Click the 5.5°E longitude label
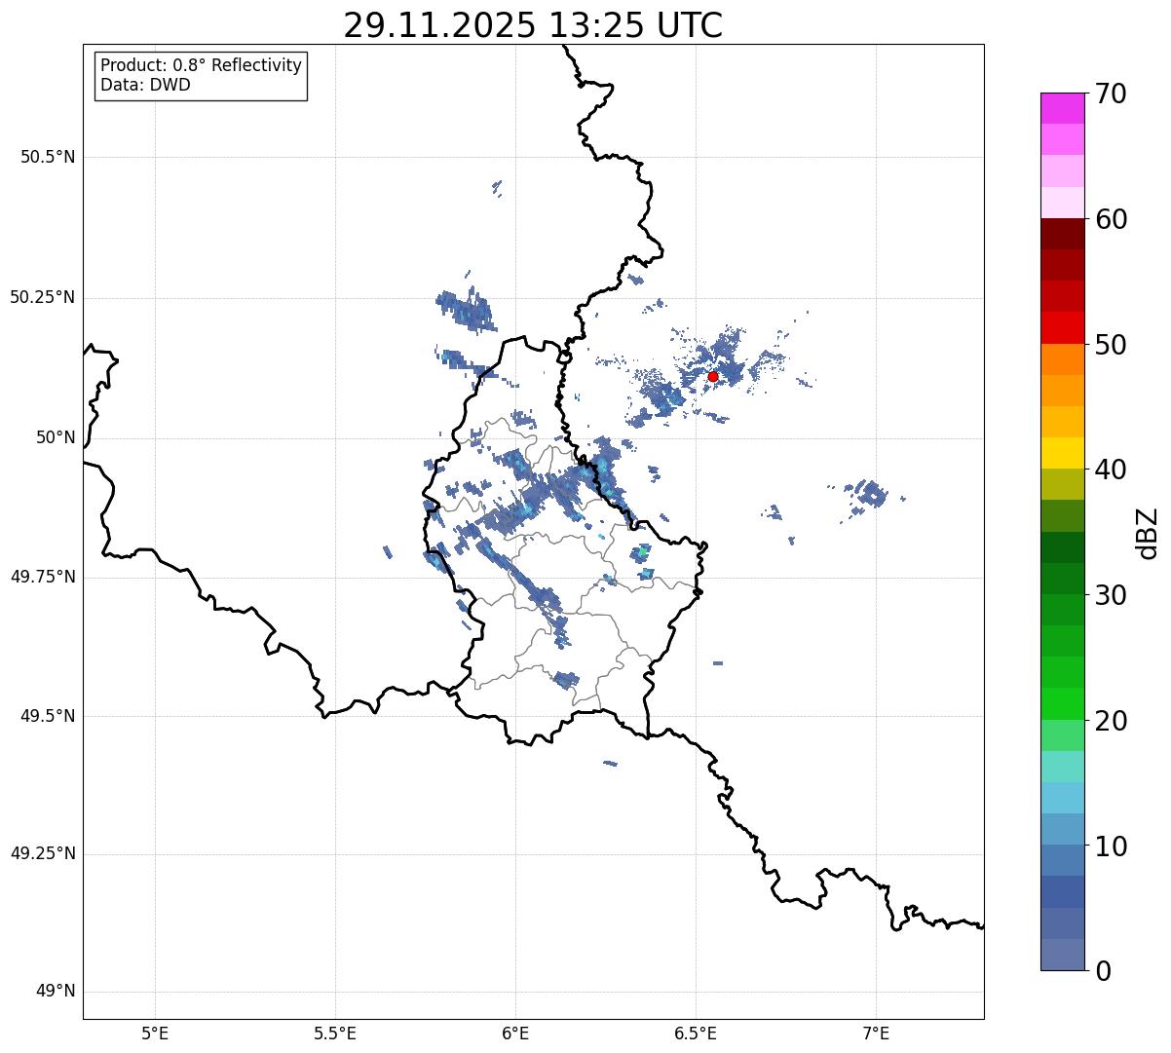The width and height of the screenshot is (1171, 1053). 335,1034
